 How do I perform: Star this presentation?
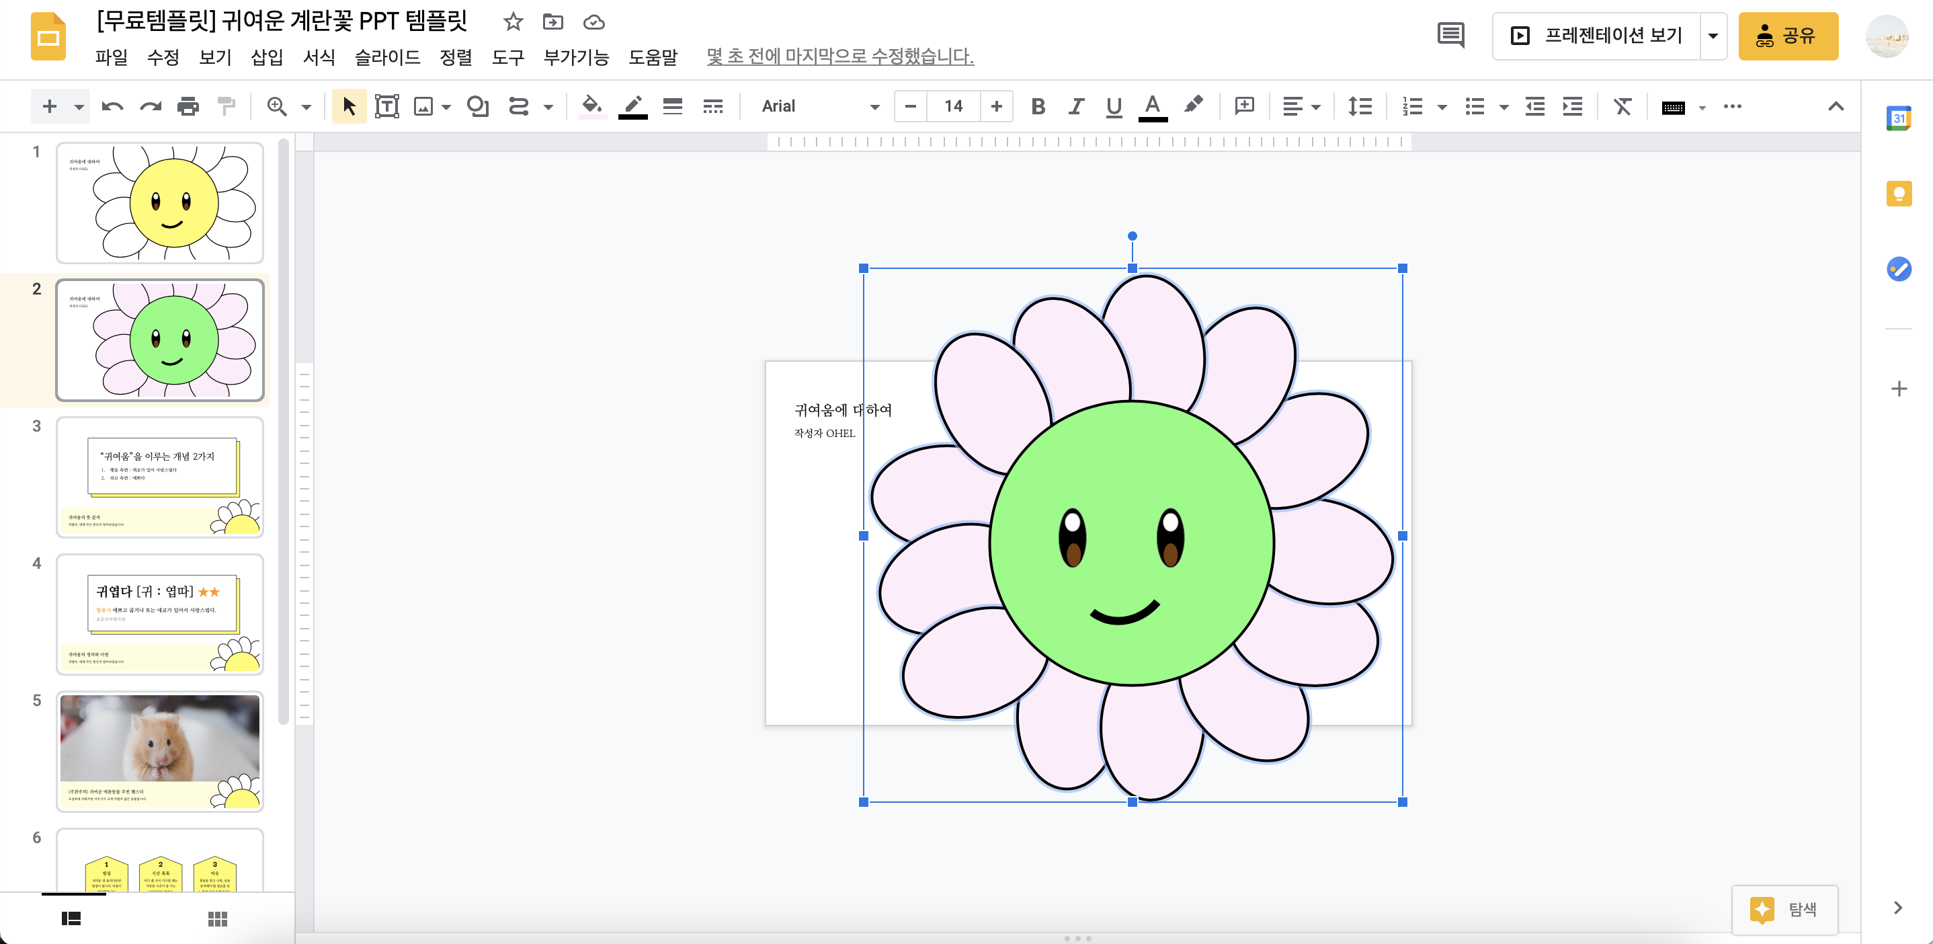tap(513, 22)
